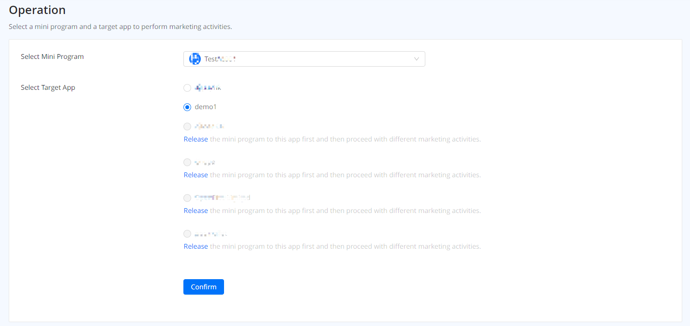690x326 pixels.
Task: Open the Select Mini Program dropdown
Action: [x=304, y=59]
